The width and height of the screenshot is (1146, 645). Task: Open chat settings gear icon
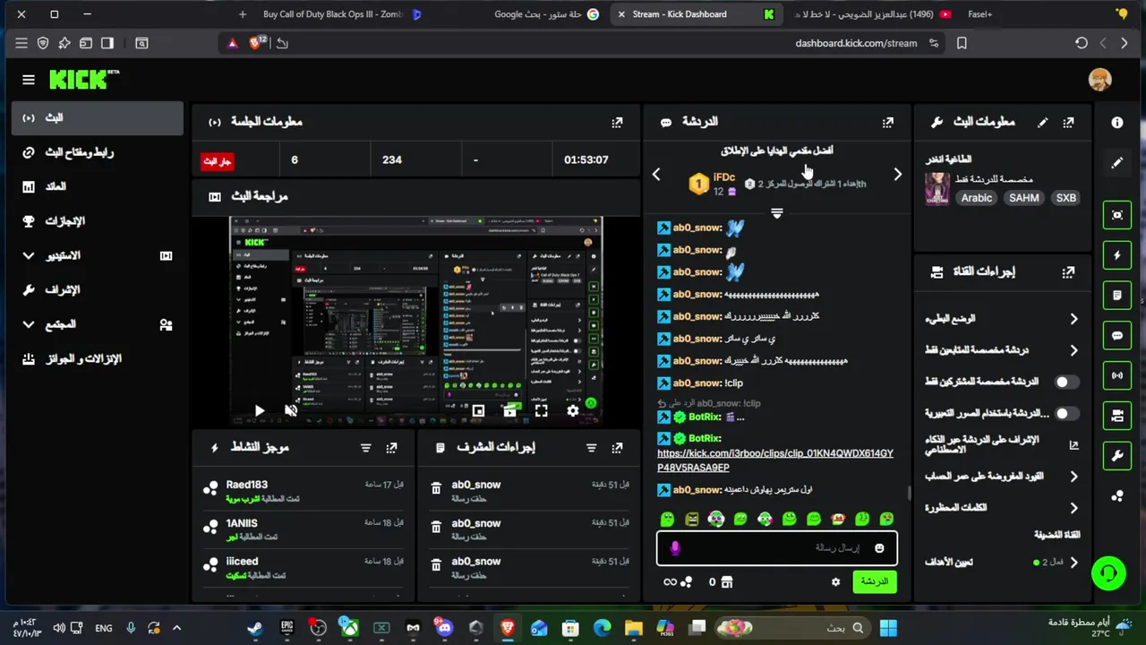tap(835, 581)
